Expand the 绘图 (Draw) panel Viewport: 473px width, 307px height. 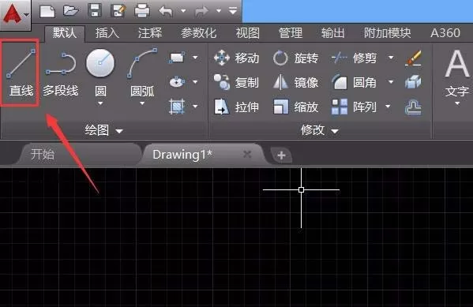(103, 130)
